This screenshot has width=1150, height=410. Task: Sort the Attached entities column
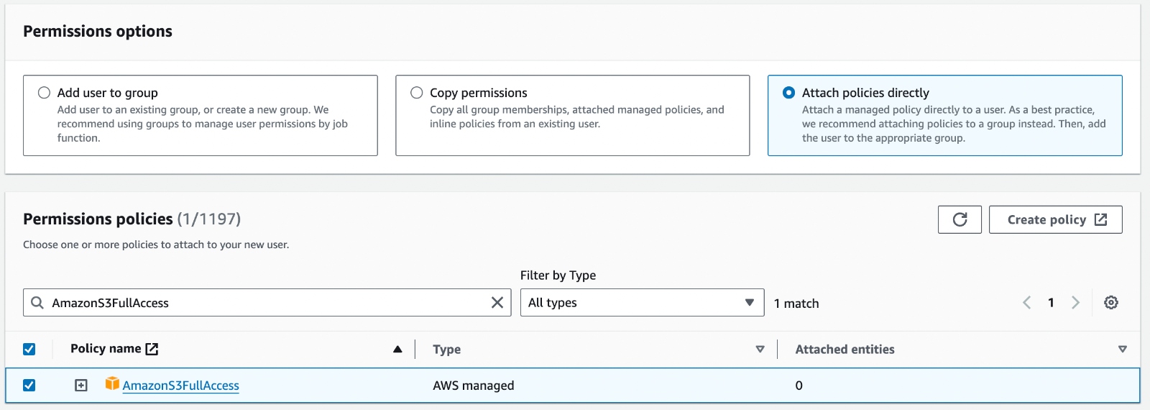tap(1122, 350)
